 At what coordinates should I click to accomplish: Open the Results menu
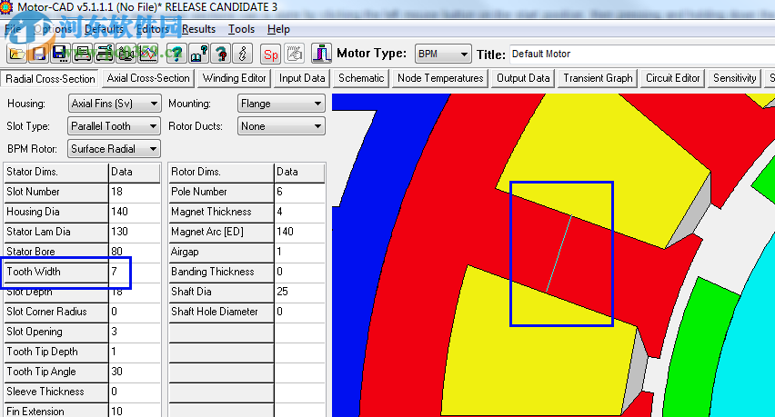point(198,29)
